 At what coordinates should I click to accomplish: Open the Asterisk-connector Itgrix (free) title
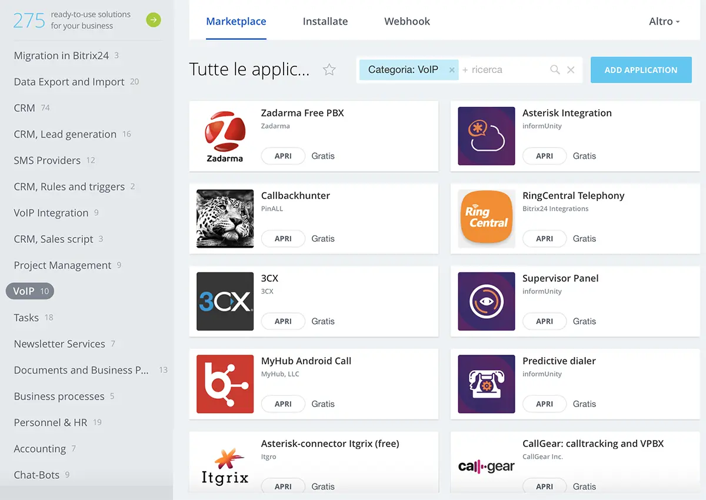pos(330,444)
